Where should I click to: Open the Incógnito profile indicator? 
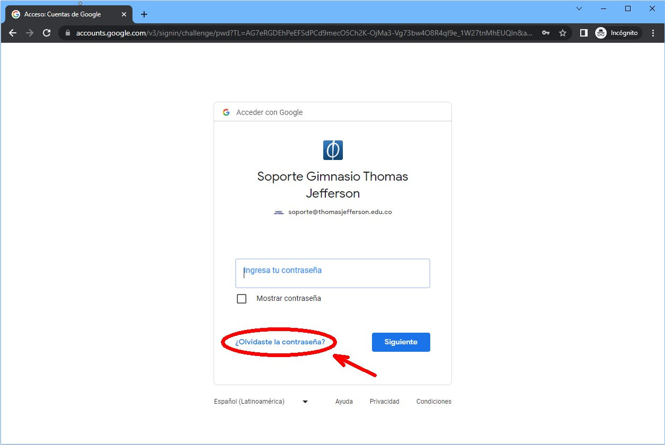point(617,33)
